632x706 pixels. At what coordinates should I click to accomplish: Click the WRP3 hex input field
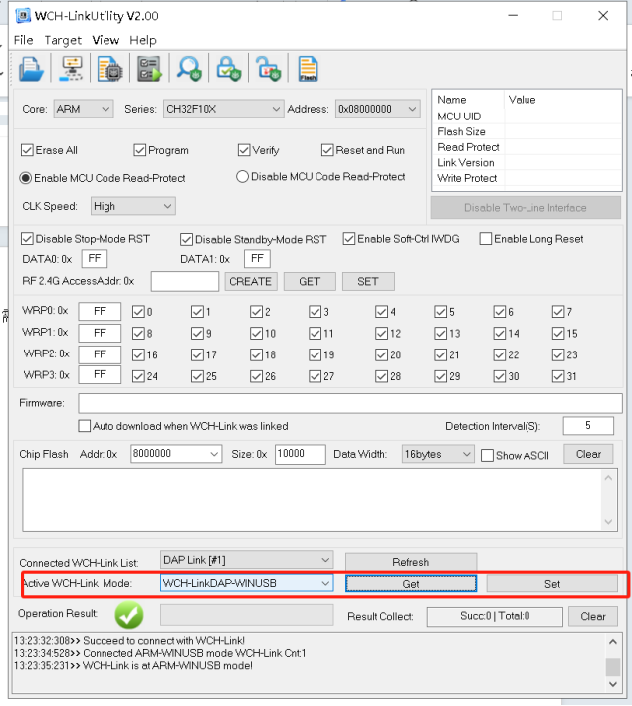[100, 375]
